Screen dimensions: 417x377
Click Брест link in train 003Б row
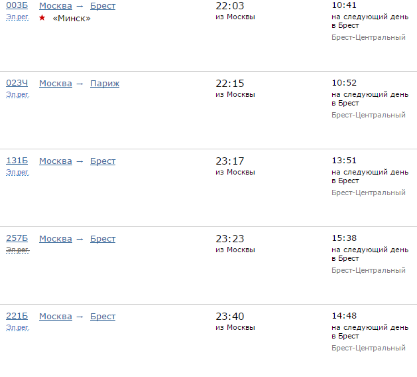(x=103, y=6)
